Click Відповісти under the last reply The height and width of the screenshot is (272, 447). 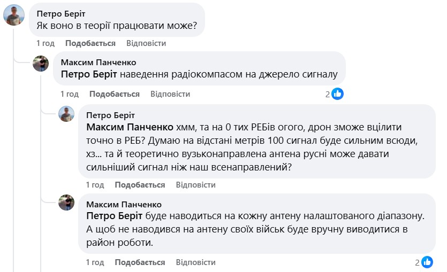click(x=195, y=262)
